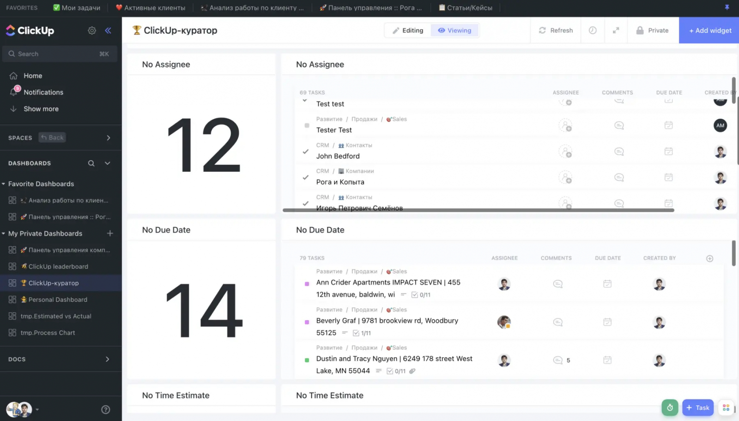Refresh the dashboard
This screenshot has height=421, width=739.
556,31
